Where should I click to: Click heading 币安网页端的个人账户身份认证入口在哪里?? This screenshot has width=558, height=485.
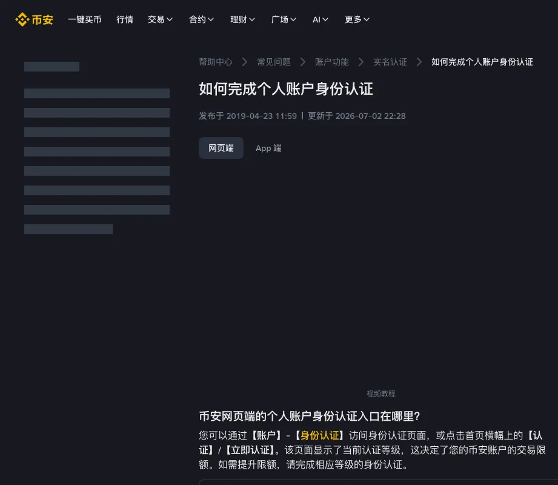pos(310,416)
